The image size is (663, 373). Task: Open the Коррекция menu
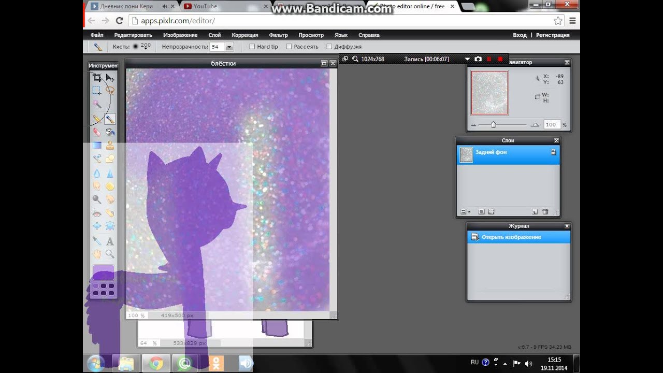point(245,35)
